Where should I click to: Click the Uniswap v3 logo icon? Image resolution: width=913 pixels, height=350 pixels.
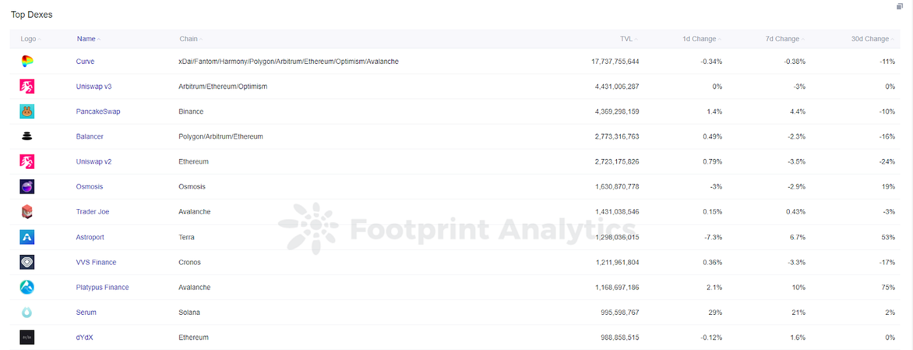[x=27, y=86]
